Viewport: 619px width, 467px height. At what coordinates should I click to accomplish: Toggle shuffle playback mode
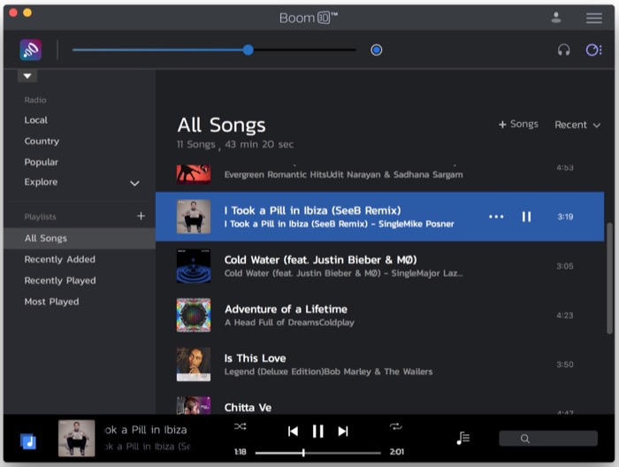pyautogui.click(x=241, y=426)
